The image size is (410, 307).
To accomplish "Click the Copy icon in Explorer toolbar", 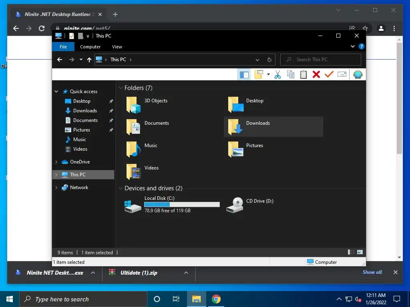I will (291, 75).
